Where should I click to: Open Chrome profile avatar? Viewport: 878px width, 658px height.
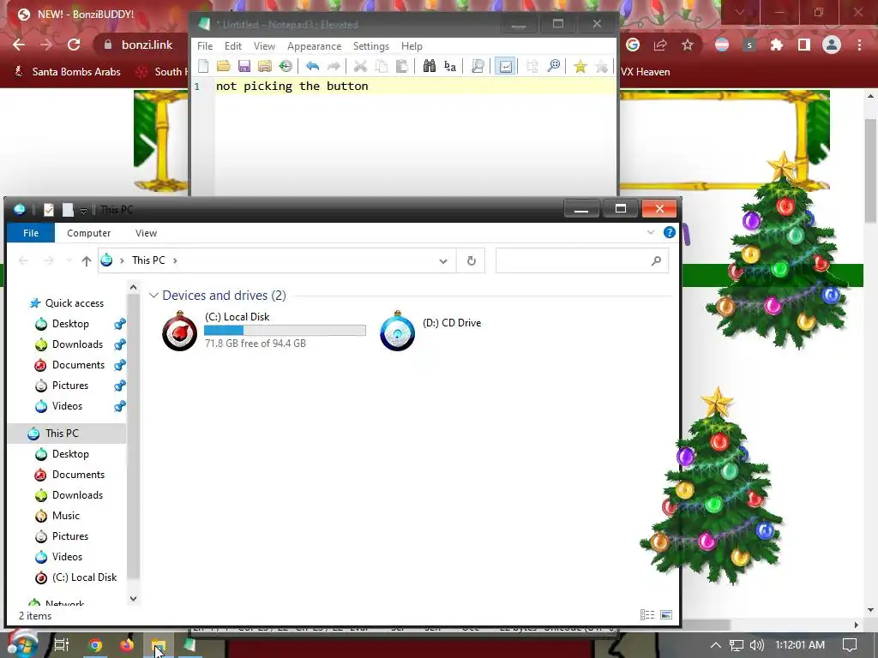(832, 45)
